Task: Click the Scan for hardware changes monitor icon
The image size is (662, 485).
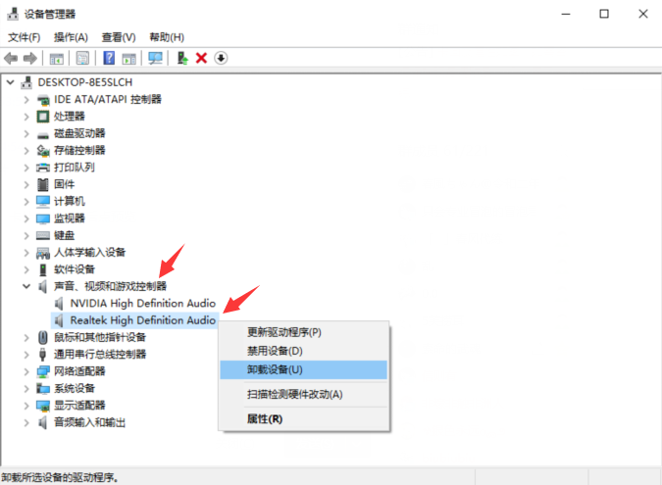Action: tap(155, 58)
